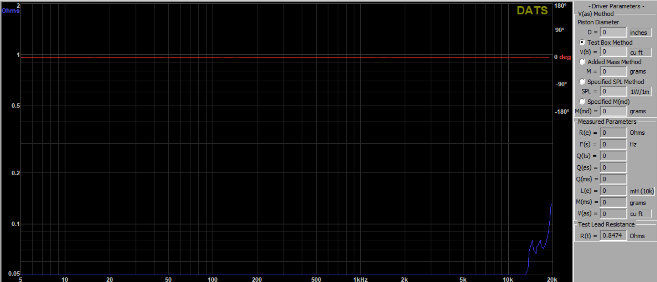The height and width of the screenshot is (282, 657).
Task: Click the M(ms) measured value field
Action: click(613, 202)
